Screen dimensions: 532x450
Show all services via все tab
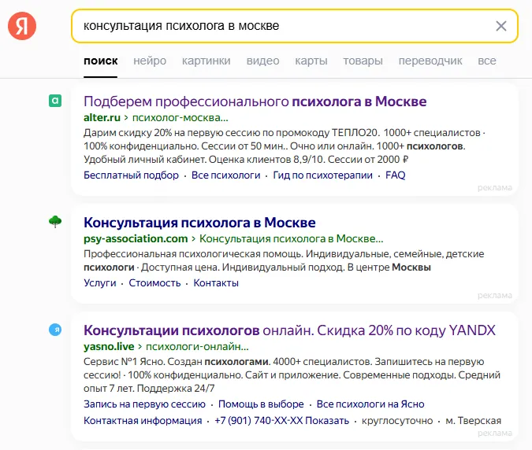click(x=487, y=61)
